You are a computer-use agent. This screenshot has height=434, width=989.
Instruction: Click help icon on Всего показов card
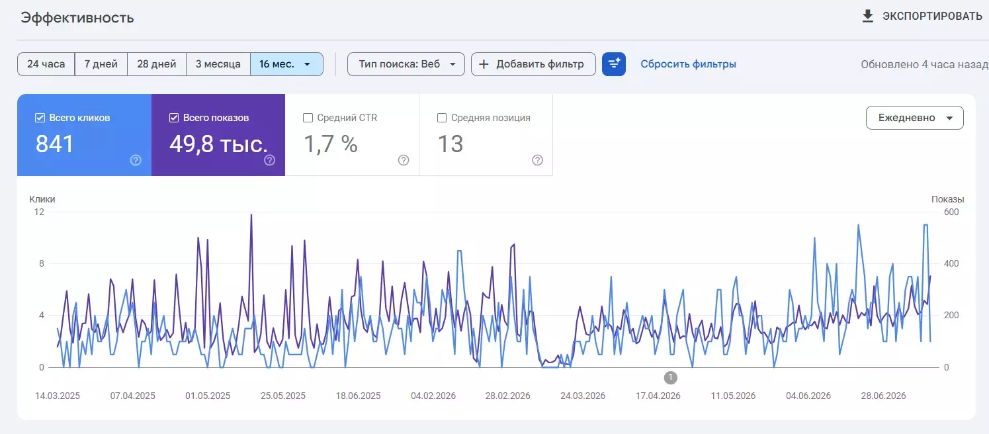pyautogui.click(x=270, y=160)
